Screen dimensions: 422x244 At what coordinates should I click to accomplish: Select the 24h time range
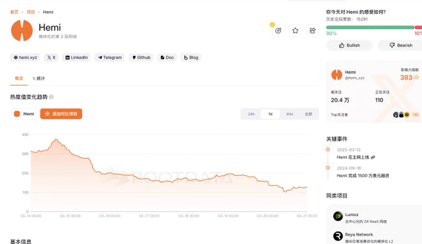(251, 114)
